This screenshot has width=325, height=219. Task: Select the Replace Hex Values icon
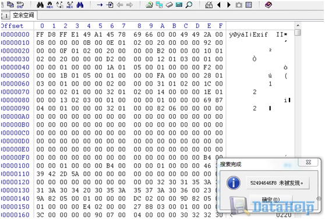(x=70, y=5)
